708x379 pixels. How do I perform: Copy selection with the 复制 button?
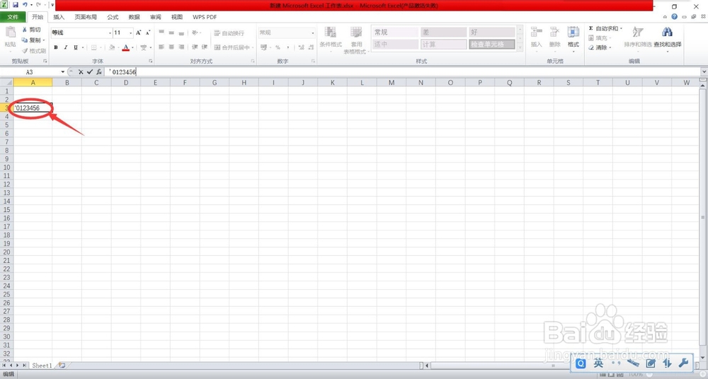pos(33,40)
